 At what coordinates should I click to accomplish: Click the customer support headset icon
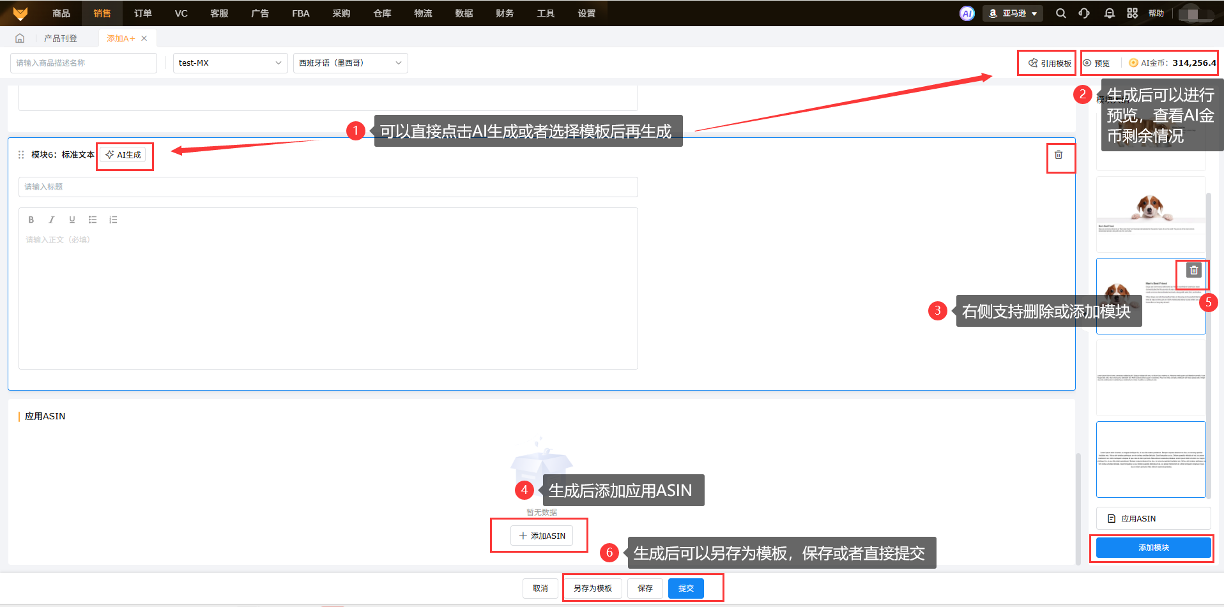coord(1084,13)
